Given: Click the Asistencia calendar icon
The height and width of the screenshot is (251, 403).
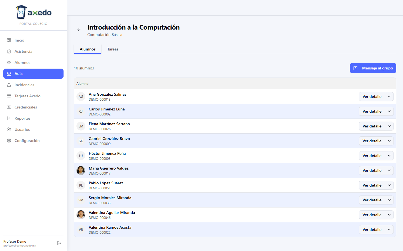Looking at the screenshot, I should click(9, 51).
